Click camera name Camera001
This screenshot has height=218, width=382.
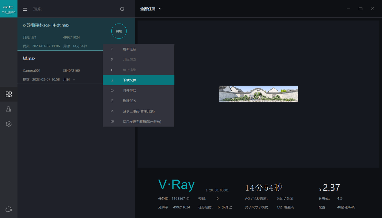pos(32,71)
